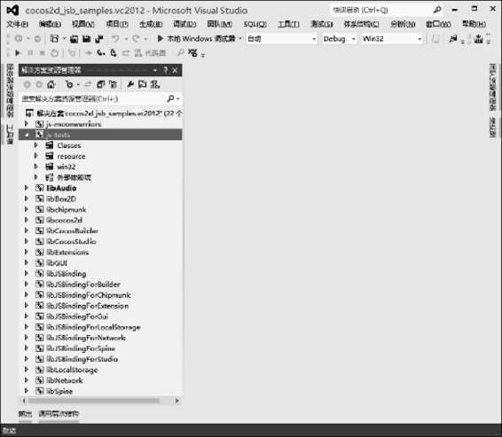Open Properties wrench icon in Solution Explorer
The image size is (502, 437).
(x=130, y=84)
